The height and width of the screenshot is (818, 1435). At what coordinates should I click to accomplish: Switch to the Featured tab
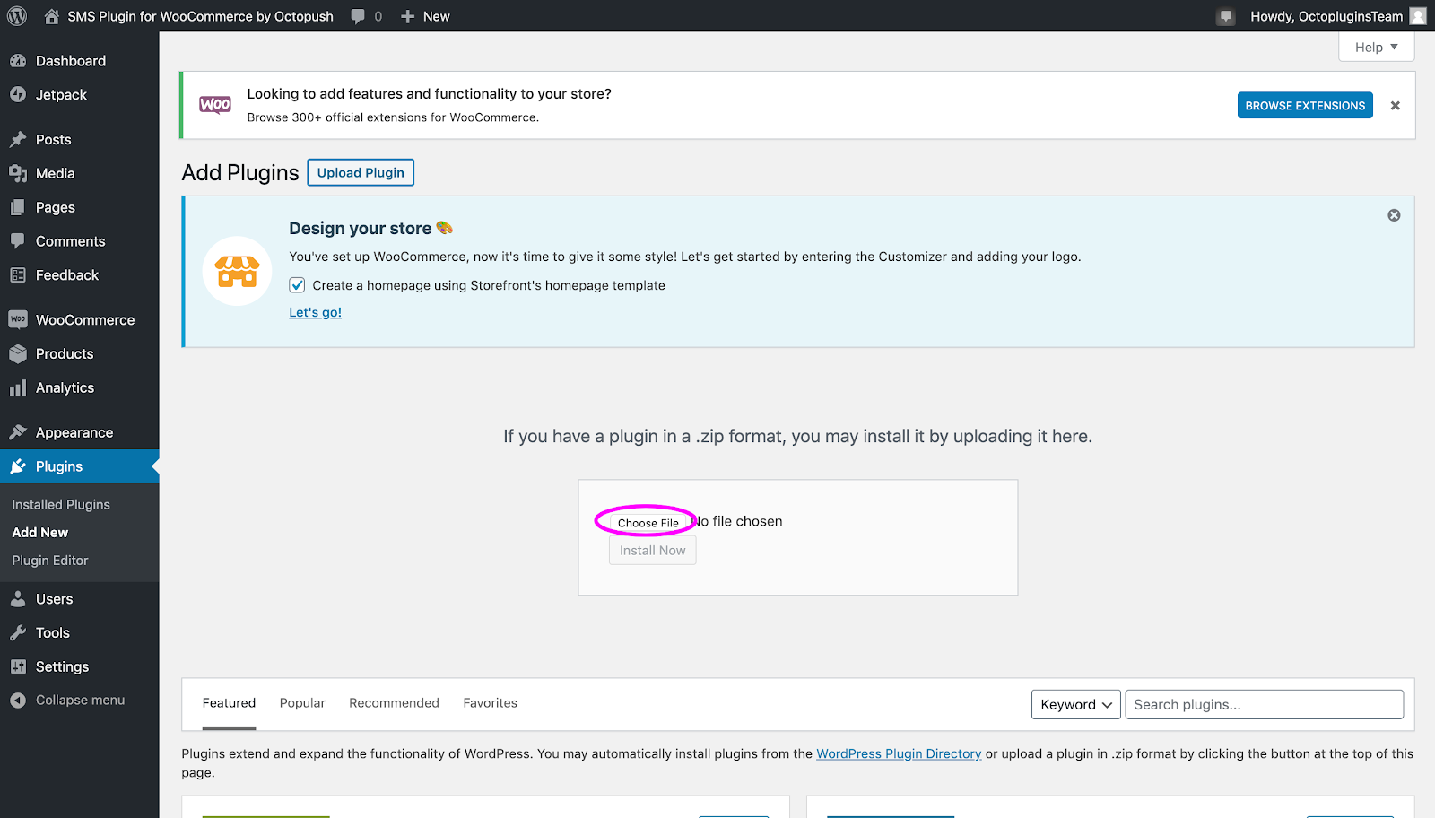point(229,703)
